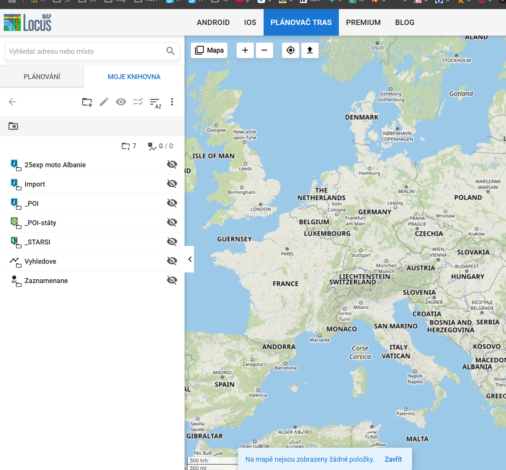Click the add new folder icon
The image size is (506, 470).
pos(87,102)
